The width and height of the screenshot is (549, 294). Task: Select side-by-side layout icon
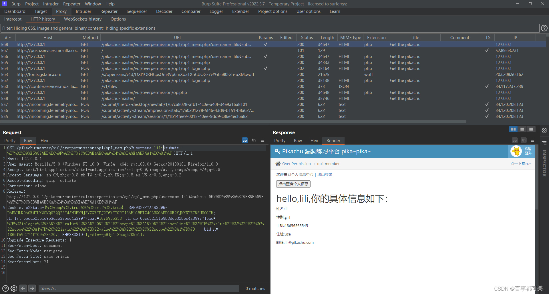(514, 129)
